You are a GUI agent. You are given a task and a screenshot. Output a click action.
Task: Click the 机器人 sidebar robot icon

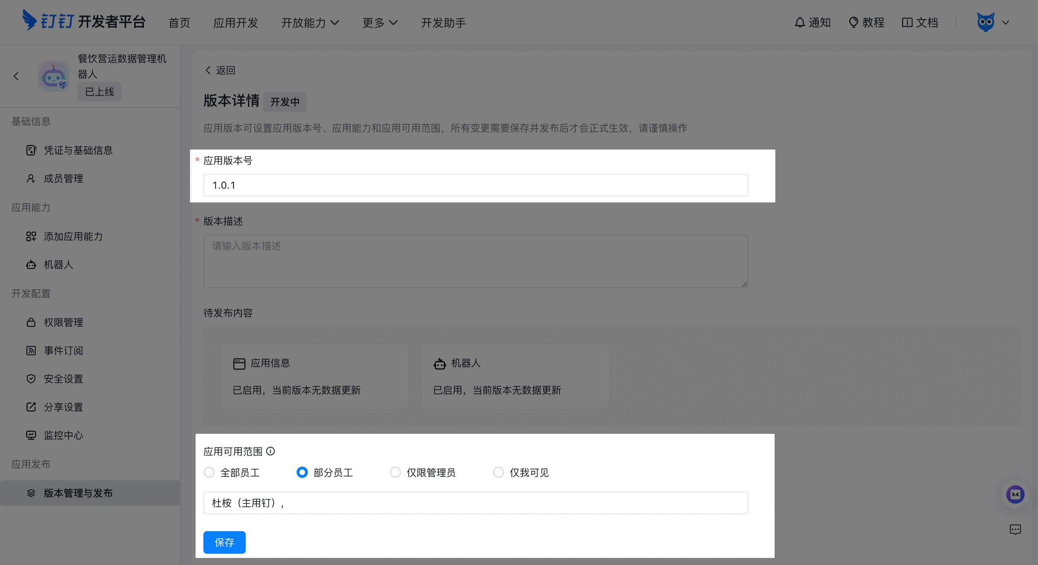click(31, 265)
